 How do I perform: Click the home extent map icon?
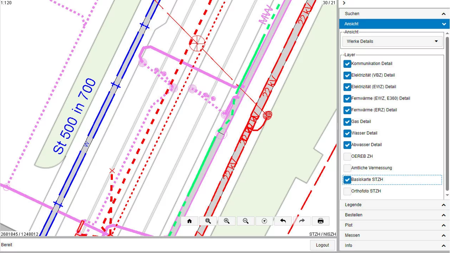coord(190,221)
